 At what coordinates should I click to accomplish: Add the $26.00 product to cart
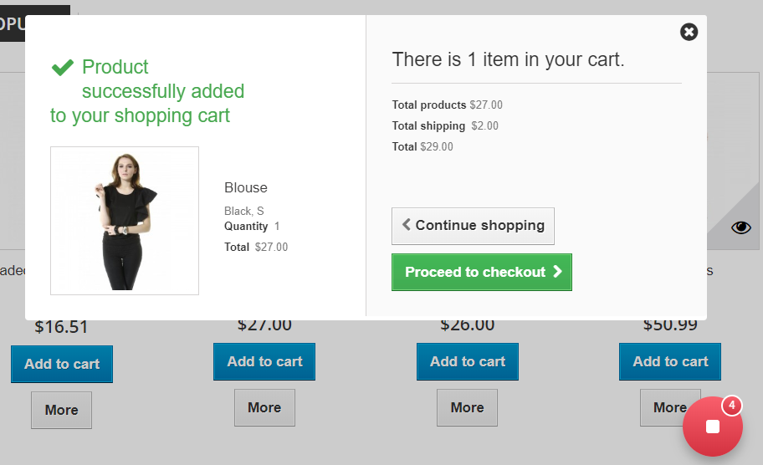(468, 362)
